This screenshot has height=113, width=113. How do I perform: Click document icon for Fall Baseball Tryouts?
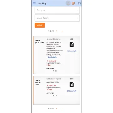[72, 84]
